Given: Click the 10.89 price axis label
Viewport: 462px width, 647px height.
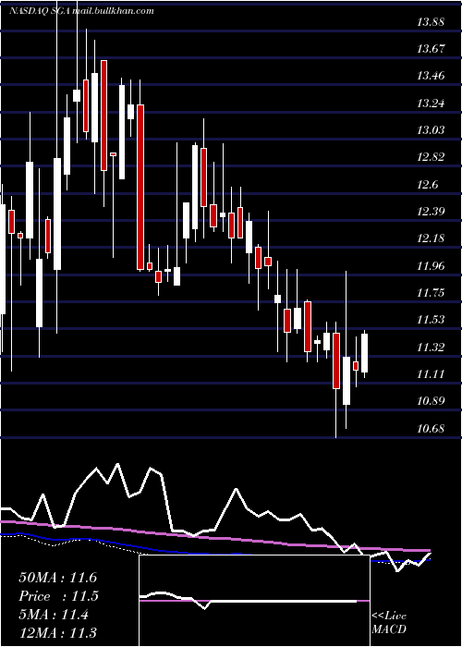Looking at the screenshot, I should [x=431, y=401].
